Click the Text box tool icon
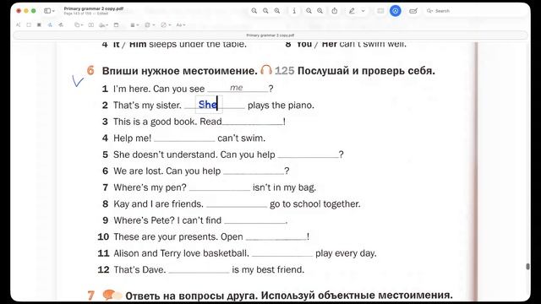The height and width of the screenshot is (304, 541). (91, 24)
